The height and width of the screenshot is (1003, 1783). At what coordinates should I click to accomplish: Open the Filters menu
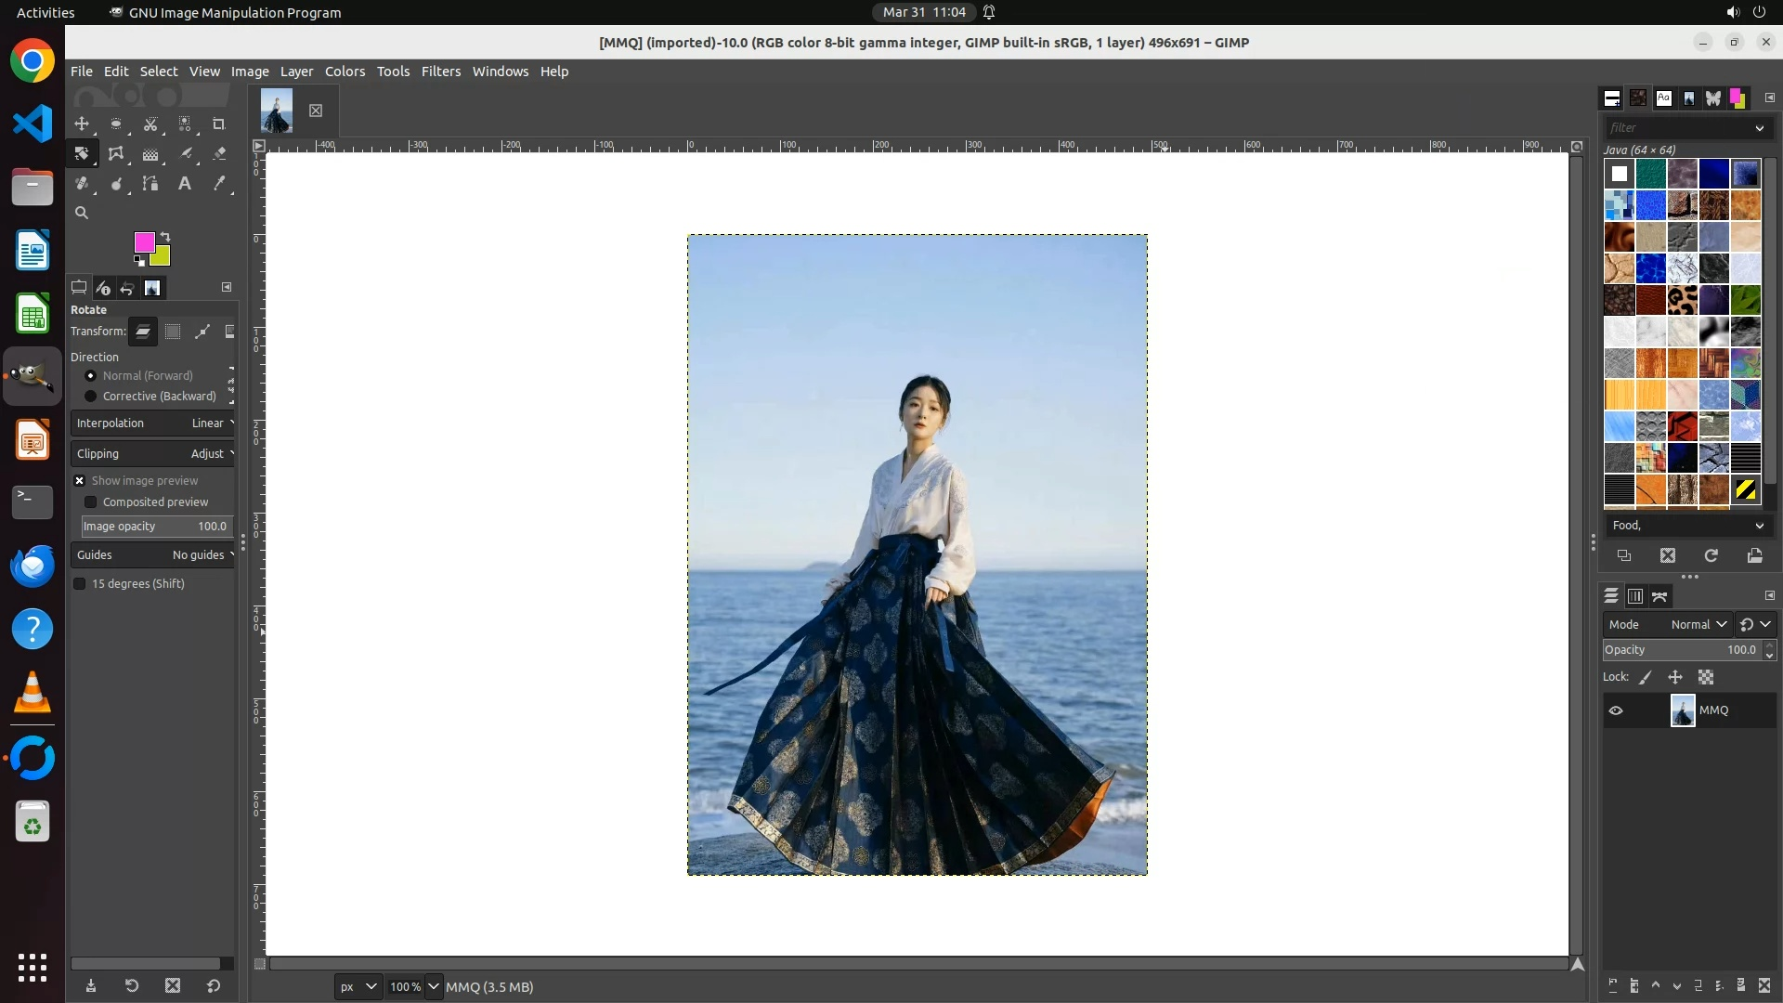pos(440,72)
